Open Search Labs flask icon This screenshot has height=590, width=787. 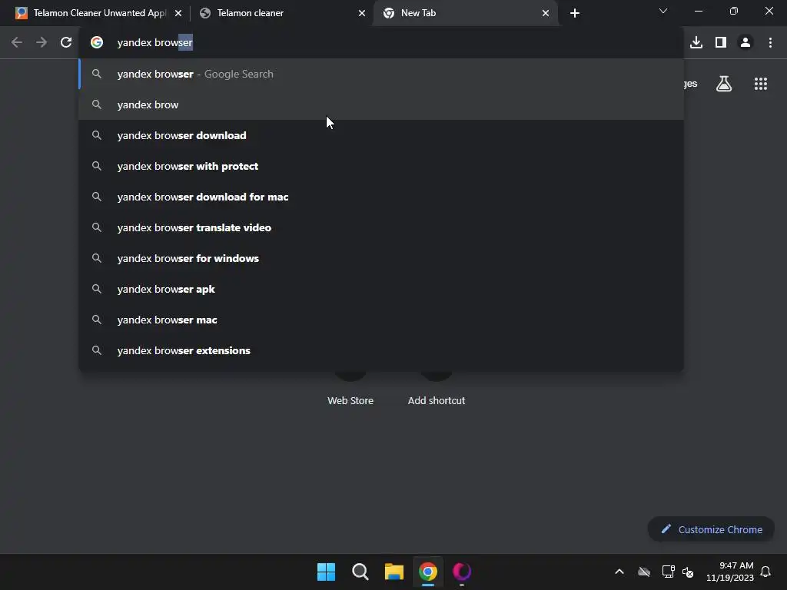coord(724,84)
